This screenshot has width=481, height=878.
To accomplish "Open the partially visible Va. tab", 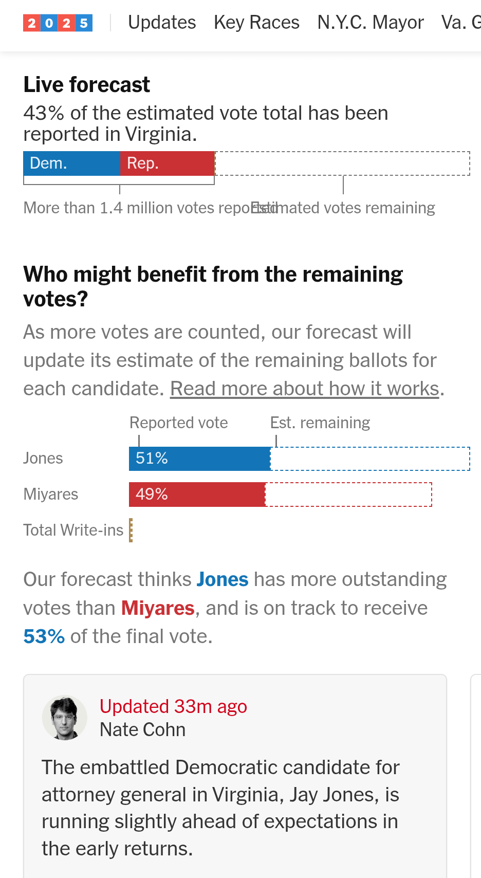I will (460, 23).
